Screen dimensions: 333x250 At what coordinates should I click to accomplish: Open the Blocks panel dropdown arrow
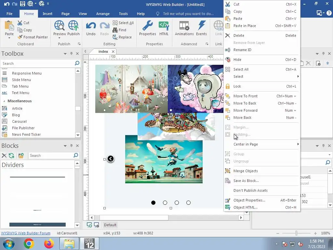65,146
